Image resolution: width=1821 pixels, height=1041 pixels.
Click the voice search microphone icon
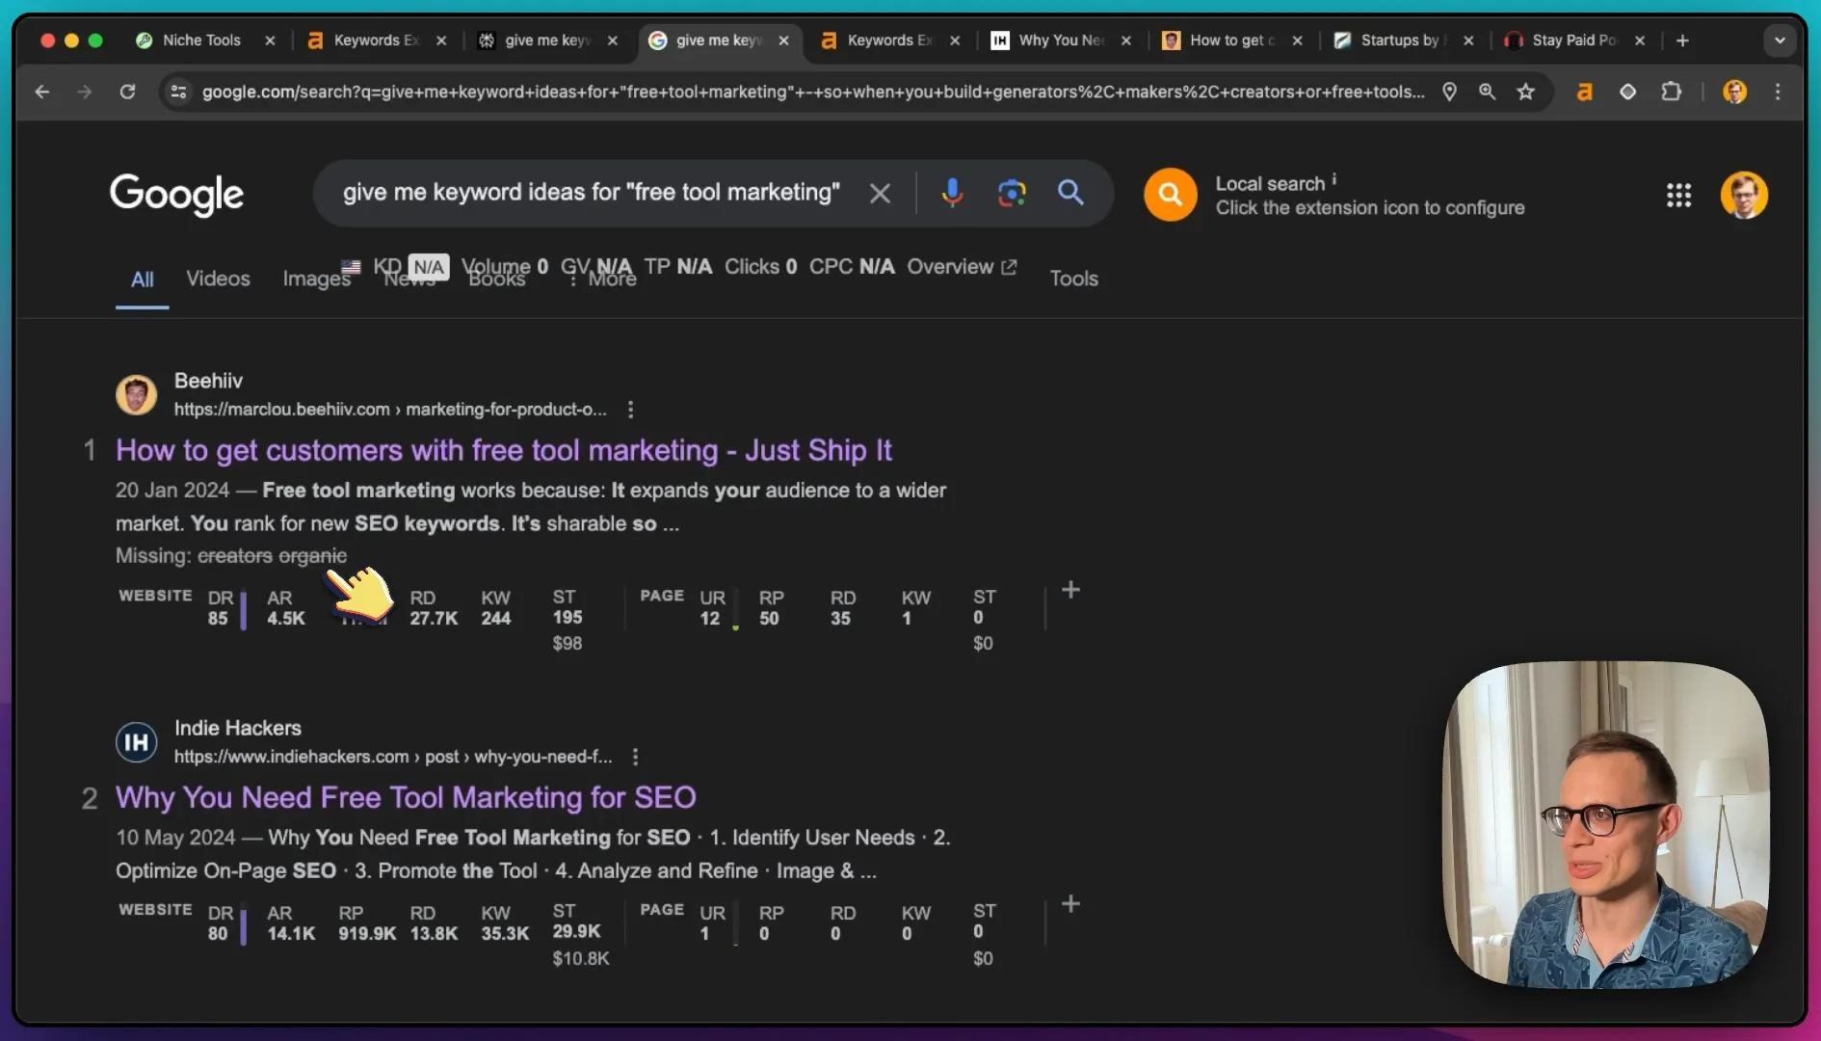pos(952,193)
